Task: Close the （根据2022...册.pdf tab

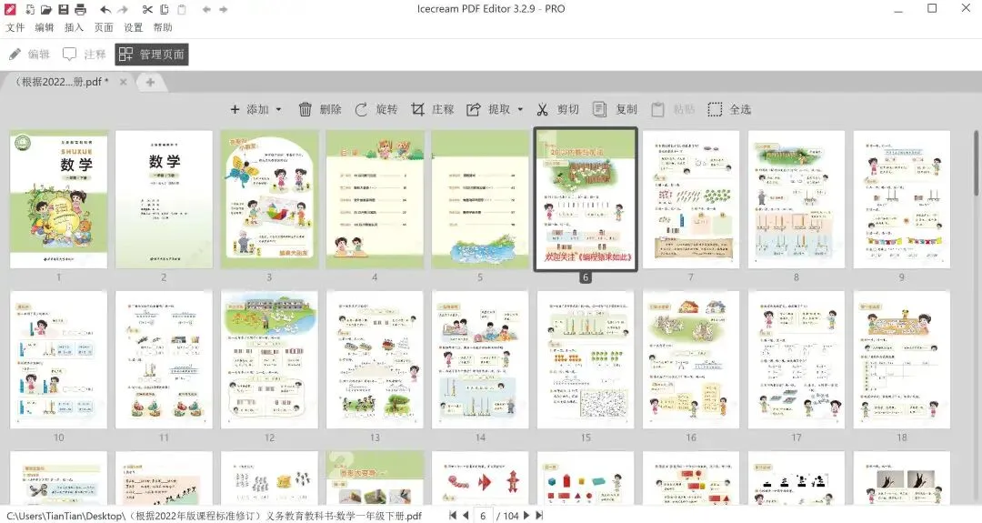Action: click(x=124, y=82)
